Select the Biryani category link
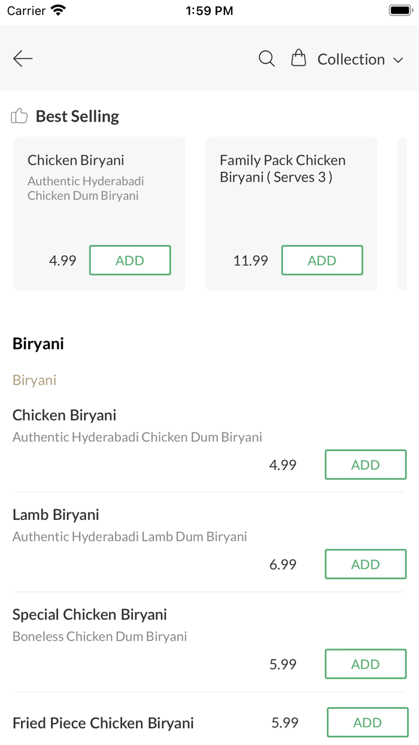The width and height of the screenshot is (419, 745). coord(34,380)
